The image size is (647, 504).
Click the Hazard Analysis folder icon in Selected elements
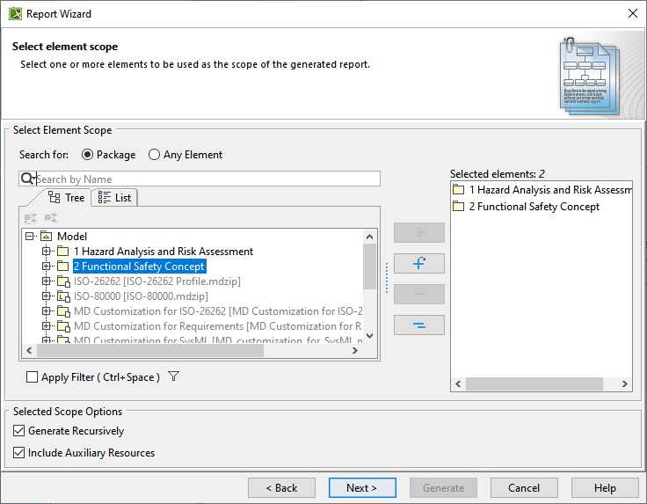458,190
